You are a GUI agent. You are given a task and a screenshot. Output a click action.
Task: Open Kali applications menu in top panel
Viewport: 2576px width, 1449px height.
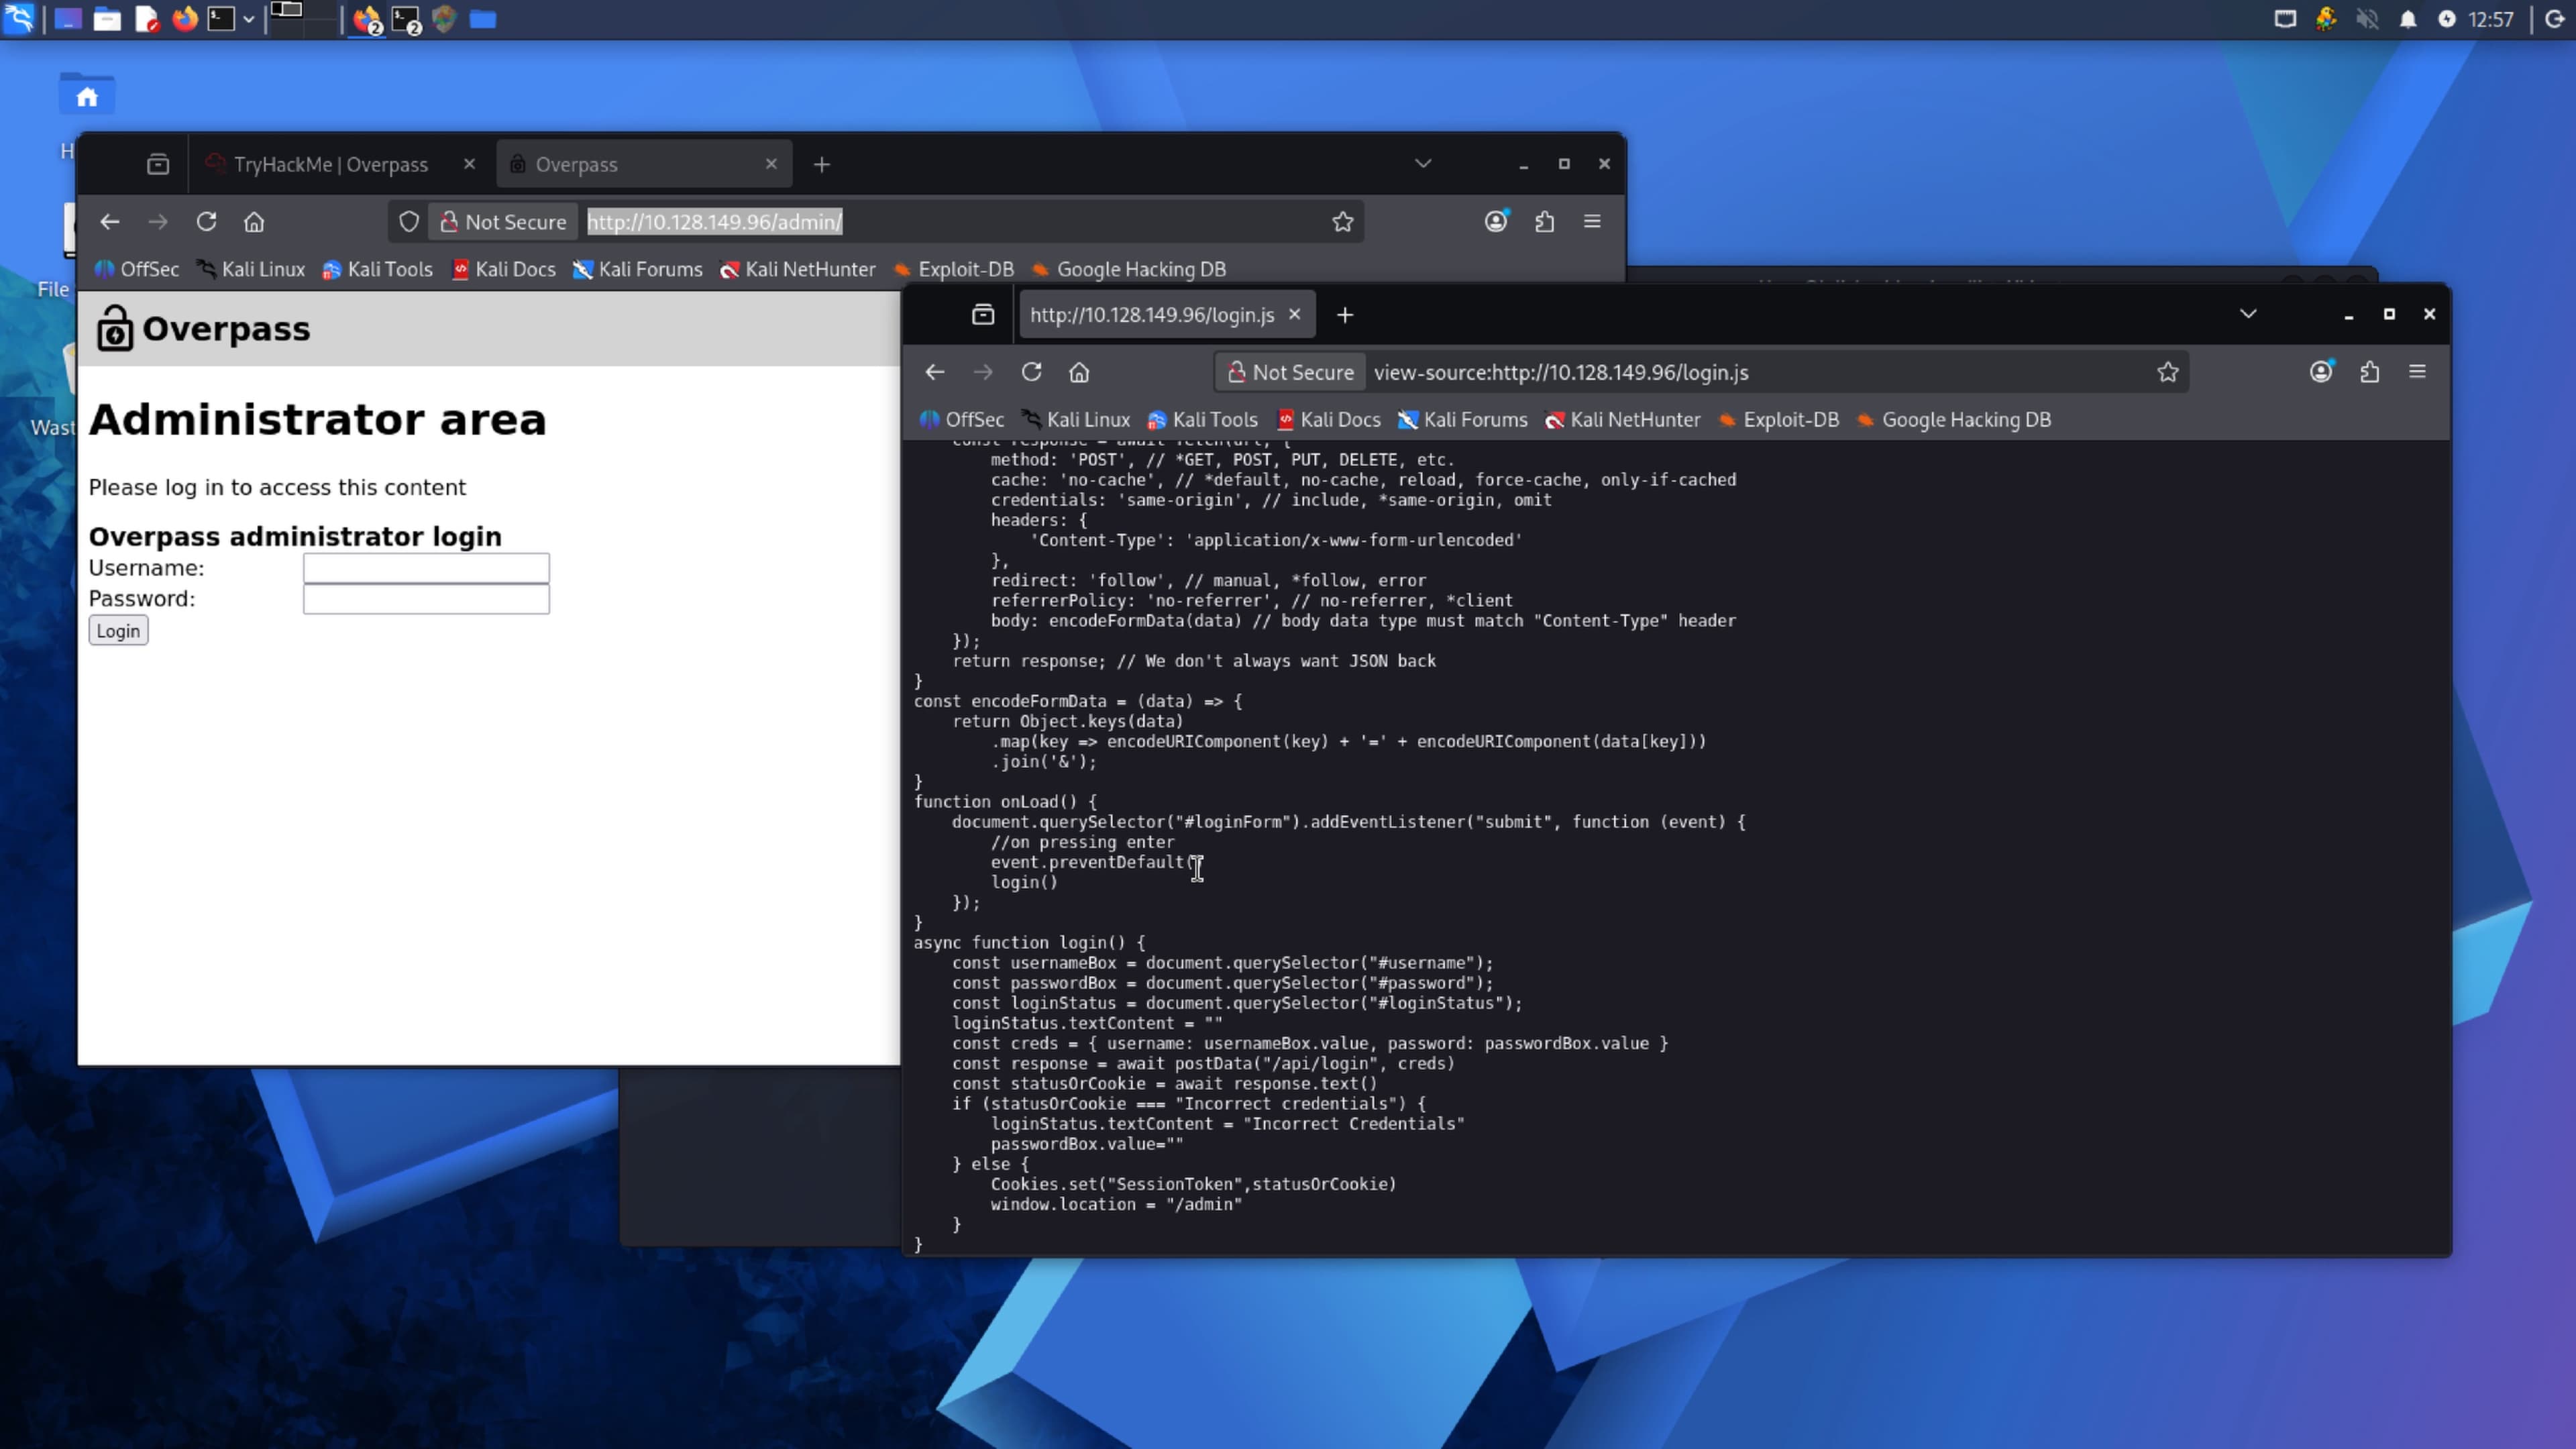19,19
